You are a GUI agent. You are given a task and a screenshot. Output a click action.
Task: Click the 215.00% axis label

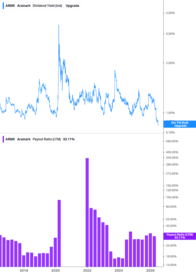point(172,173)
